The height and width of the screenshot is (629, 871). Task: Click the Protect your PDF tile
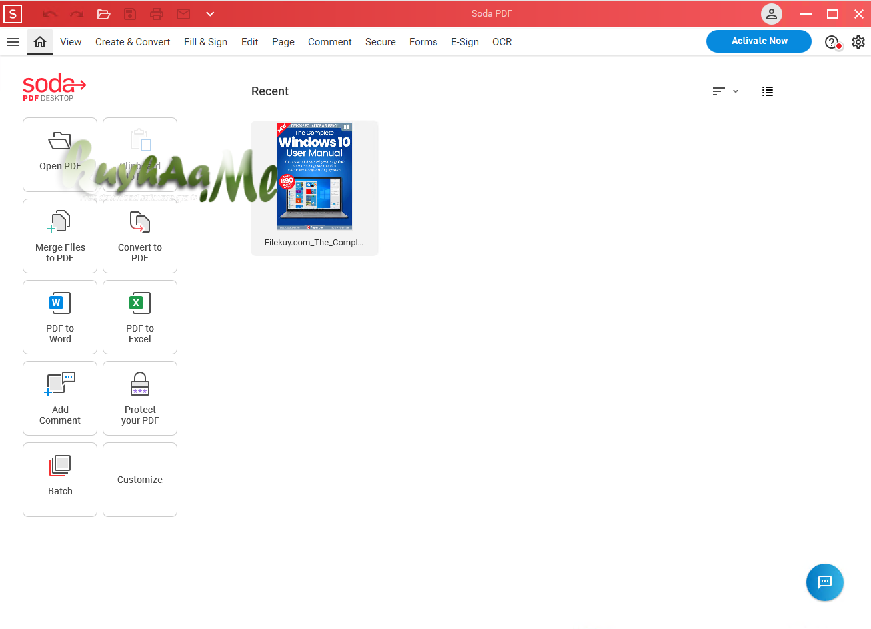140,398
